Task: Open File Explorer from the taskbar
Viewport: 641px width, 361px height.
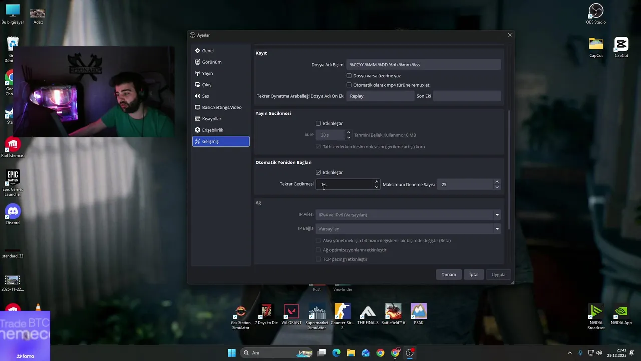Action: click(351, 353)
